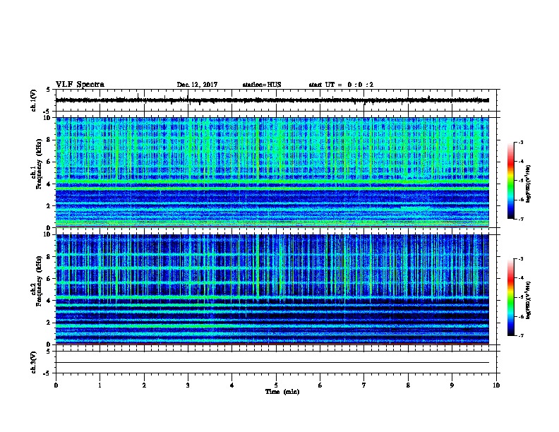Click the '-3' tick on ch.1 color bar

click(520, 142)
